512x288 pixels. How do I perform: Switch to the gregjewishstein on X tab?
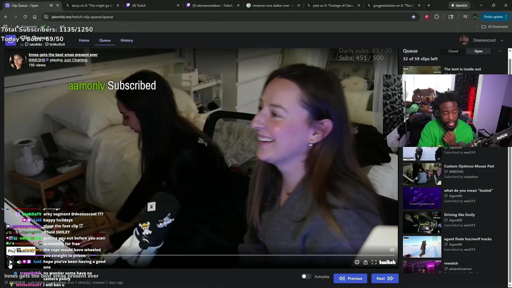[394, 6]
